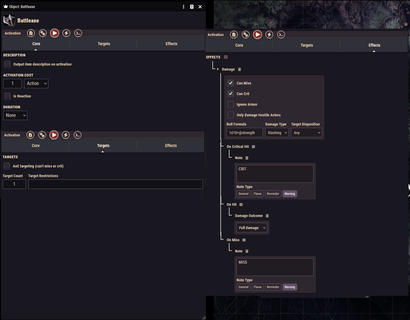
Task: Toggle Output item description on activation checkbox
Action: tap(7, 64)
